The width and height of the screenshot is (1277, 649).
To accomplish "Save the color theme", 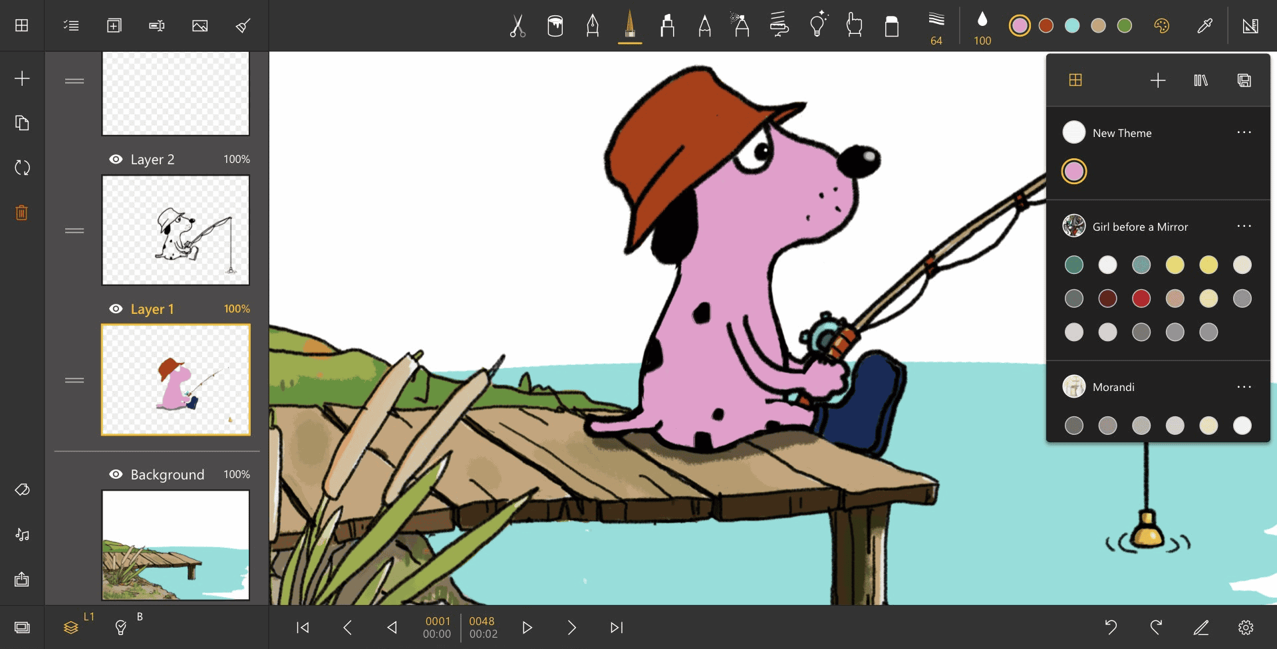I will pyautogui.click(x=1244, y=80).
